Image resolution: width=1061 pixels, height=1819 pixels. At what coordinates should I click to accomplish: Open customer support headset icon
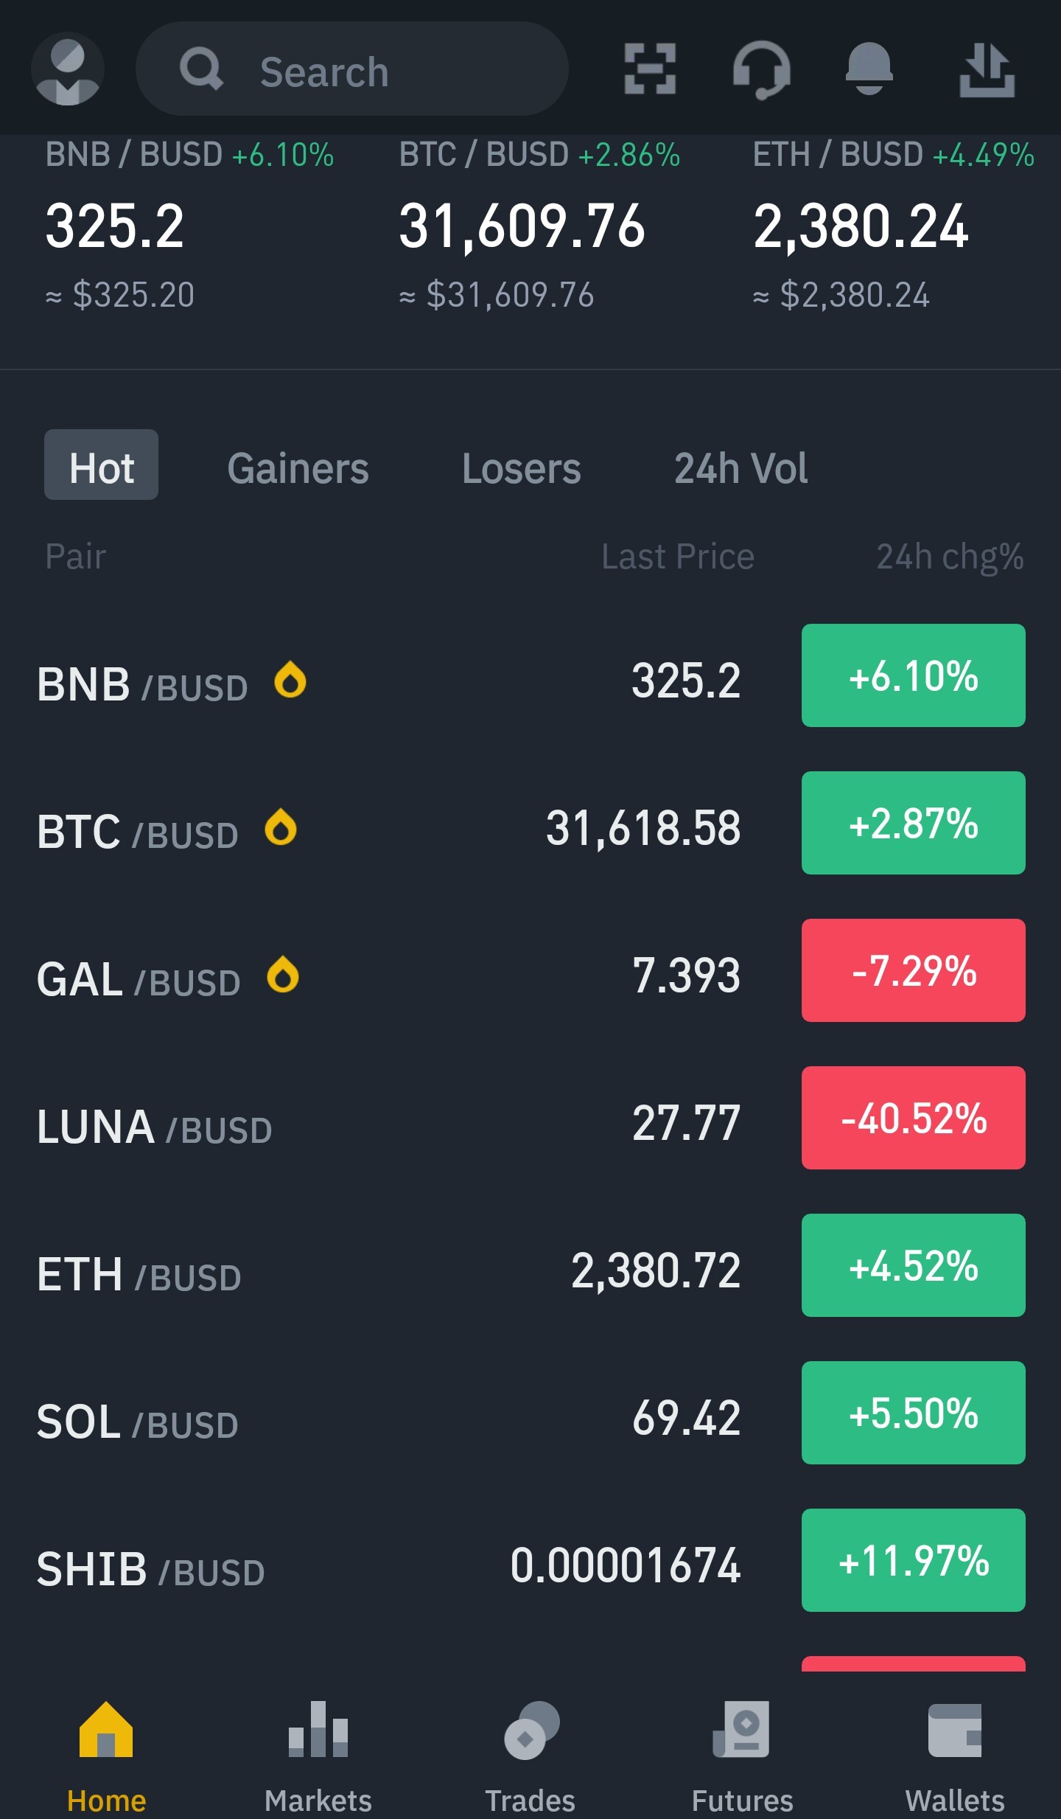click(762, 69)
